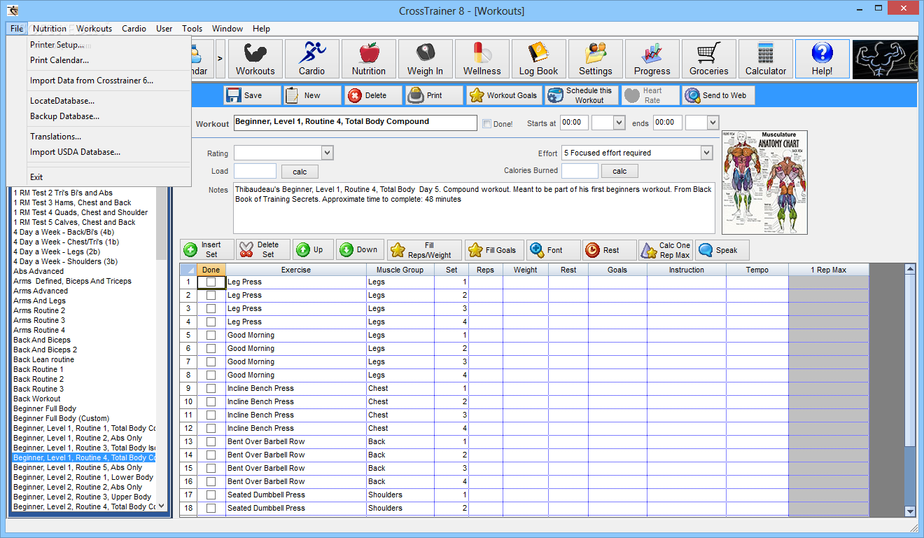The width and height of the screenshot is (924, 538).
Task: Open the Calculator tool
Action: (x=766, y=59)
